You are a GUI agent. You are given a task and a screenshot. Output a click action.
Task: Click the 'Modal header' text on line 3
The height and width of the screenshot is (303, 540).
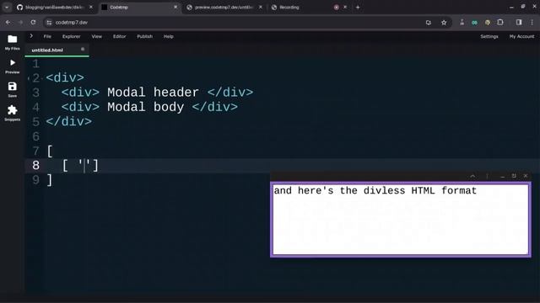(153, 93)
